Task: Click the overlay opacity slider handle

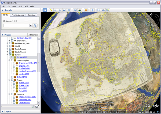Action: coord(32,107)
